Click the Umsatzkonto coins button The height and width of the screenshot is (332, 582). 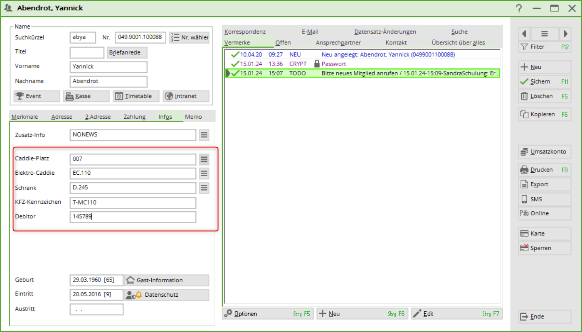pos(544,152)
